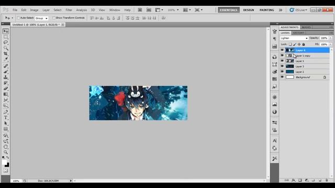Screen dimensions: 335x188
Task: Launch Mini Bridge from the top bar
Action: coord(149,10)
